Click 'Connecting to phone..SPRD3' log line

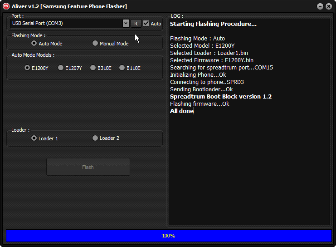(207, 82)
